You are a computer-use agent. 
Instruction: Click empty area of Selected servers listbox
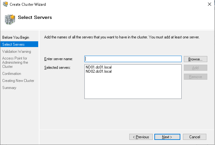coord(133,86)
